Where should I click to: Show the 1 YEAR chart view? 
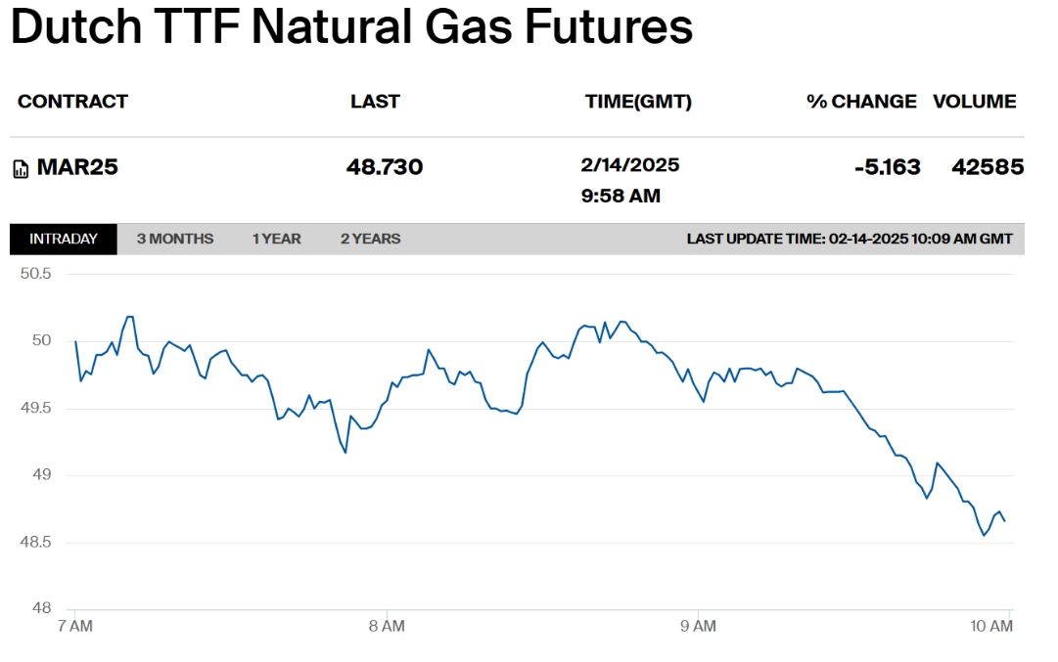[x=277, y=239]
